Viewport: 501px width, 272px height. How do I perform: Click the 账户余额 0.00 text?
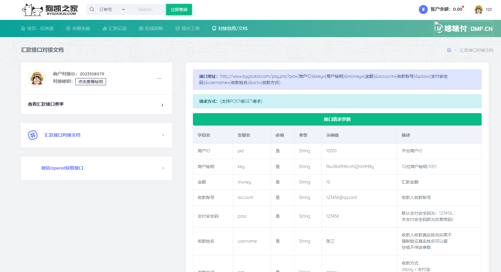[x=446, y=9]
